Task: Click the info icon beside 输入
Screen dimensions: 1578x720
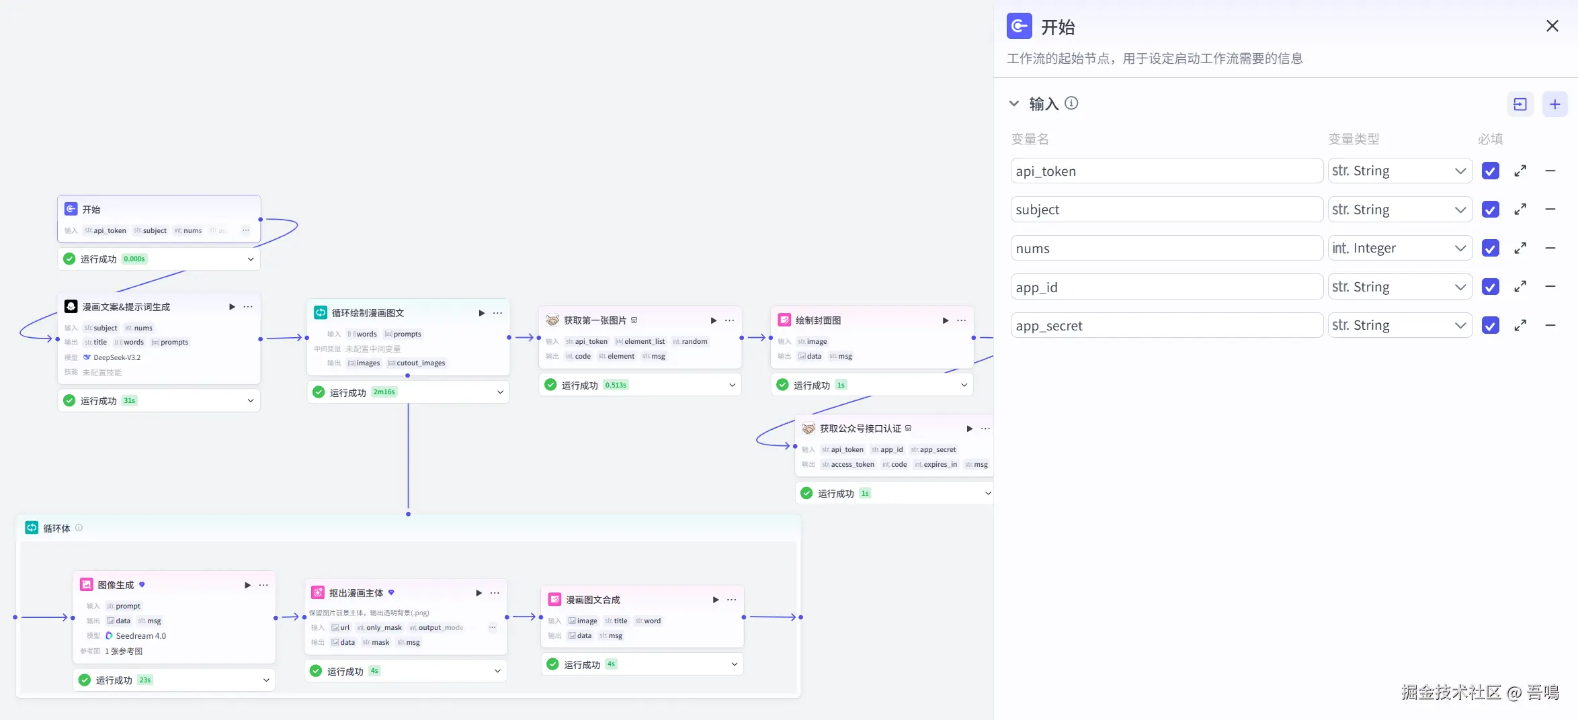Action: coord(1072,103)
